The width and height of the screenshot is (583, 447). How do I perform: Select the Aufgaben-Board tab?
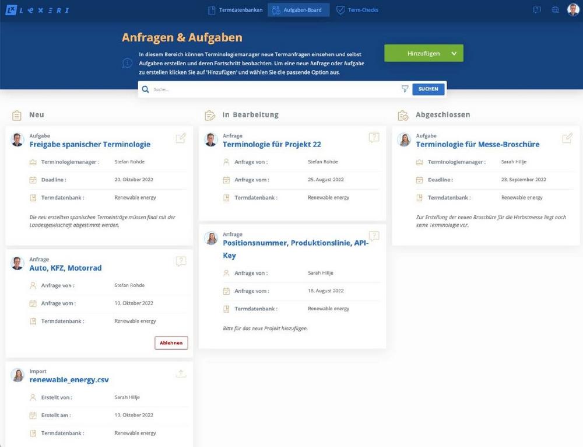[298, 10]
